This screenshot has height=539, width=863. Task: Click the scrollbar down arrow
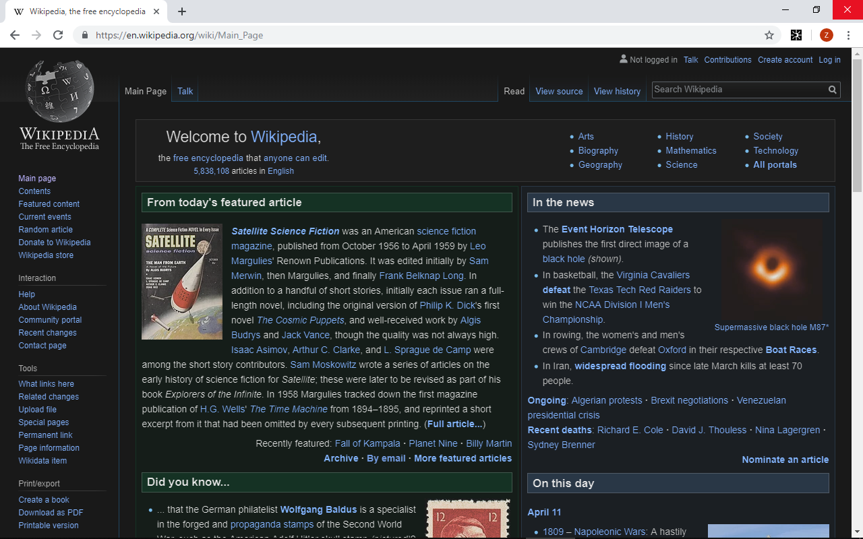[858, 533]
